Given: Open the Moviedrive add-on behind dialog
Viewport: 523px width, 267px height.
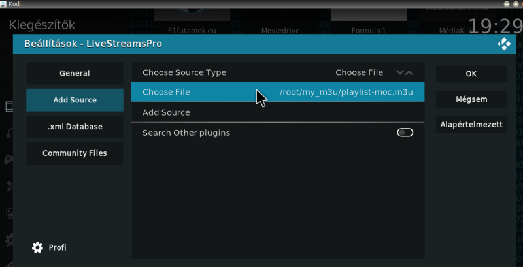Looking at the screenshot, I should pyautogui.click(x=280, y=31).
